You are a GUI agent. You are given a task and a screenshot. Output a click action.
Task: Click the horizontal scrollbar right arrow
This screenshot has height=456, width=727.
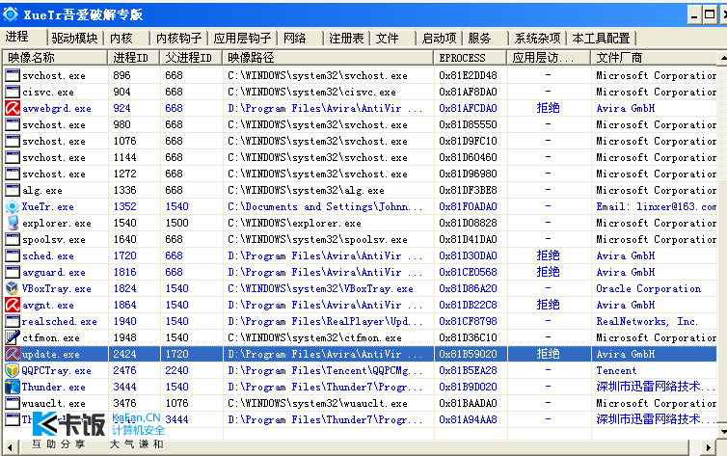[708, 447]
